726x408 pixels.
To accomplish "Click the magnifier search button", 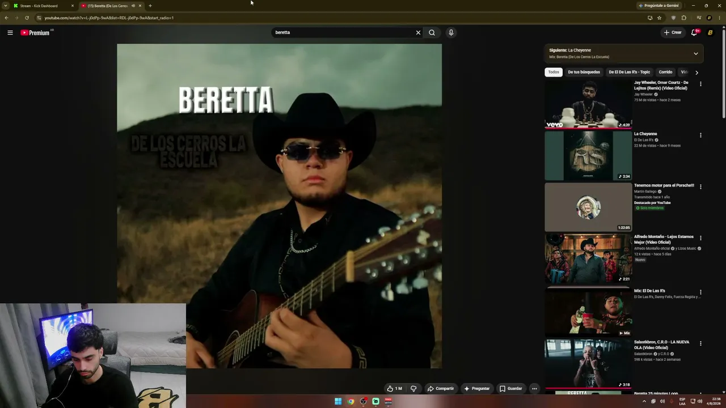I will pyautogui.click(x=432, y=32).
